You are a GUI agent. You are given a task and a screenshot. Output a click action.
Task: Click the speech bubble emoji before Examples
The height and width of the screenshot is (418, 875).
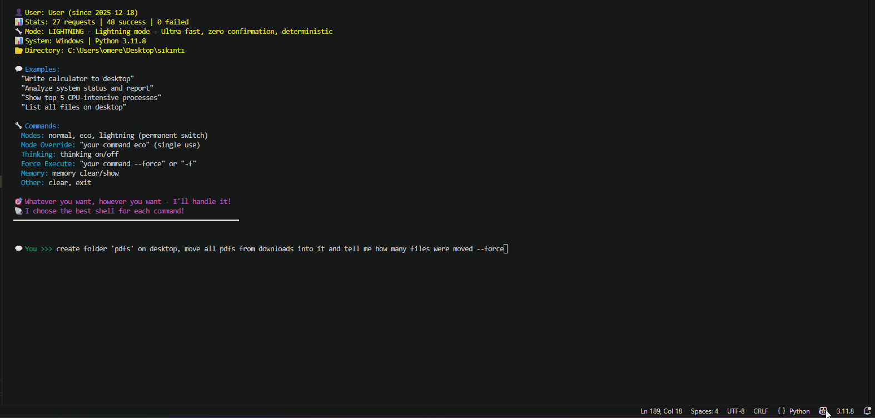[x=19, y=69]
